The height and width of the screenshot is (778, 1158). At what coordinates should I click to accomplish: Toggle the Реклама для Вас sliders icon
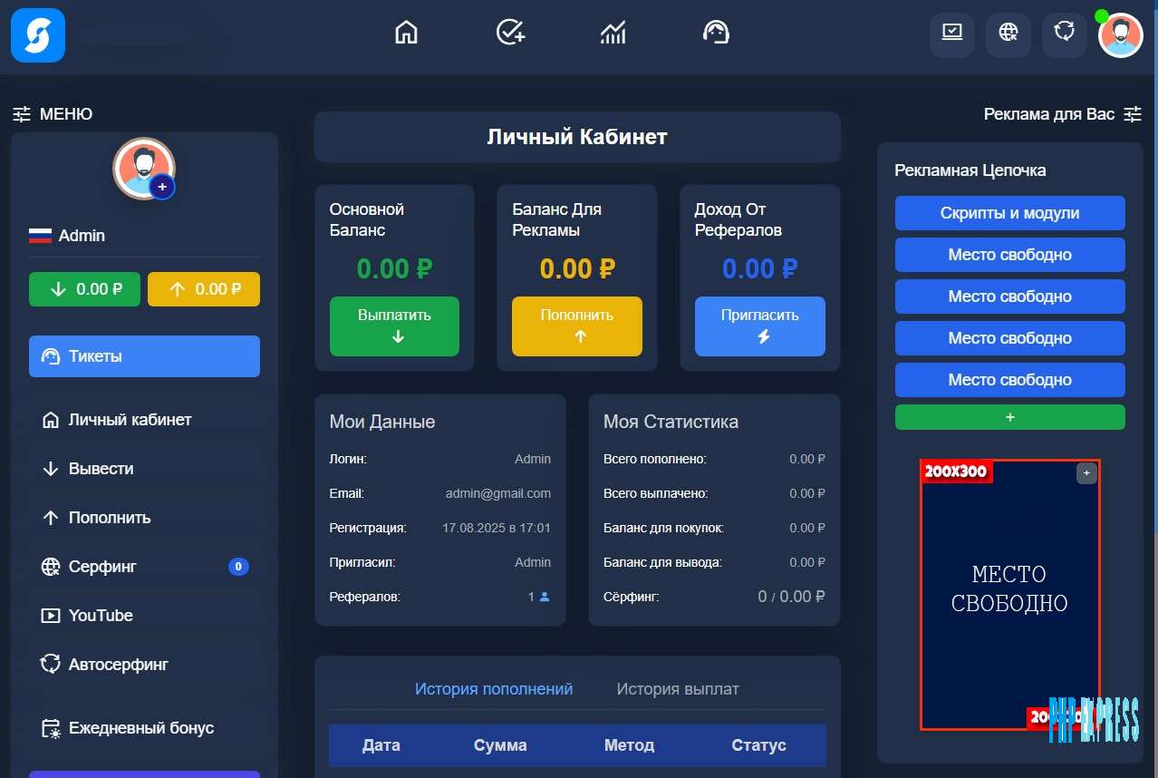coord(1133,114)
